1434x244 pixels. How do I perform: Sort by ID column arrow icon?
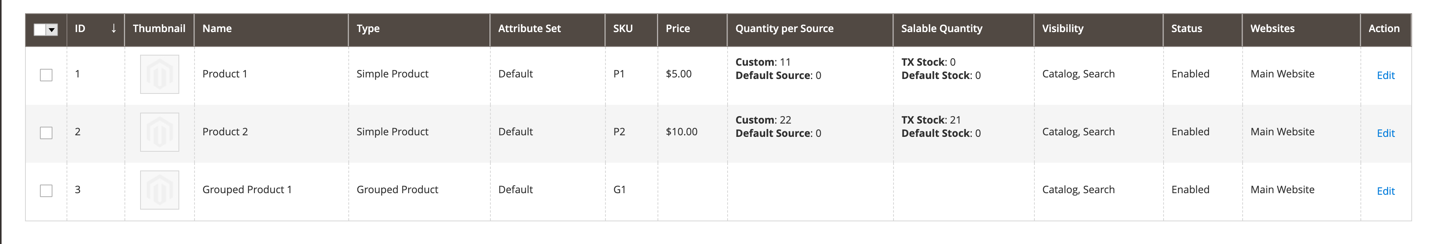[x=113, y=28]
